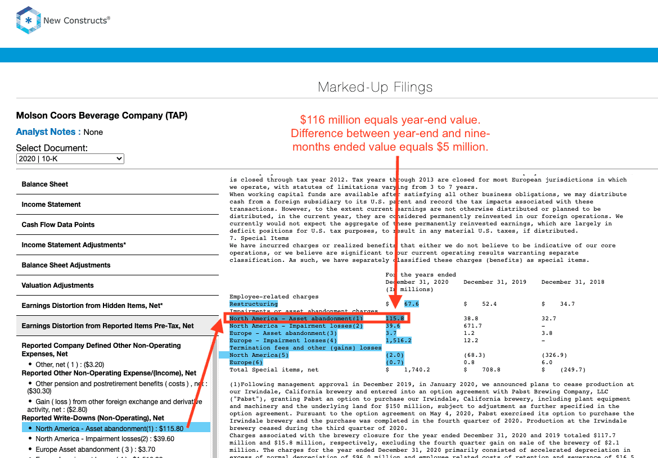Click the highlighted 3.7 value in the filing table
Viewport: 658px width, 458px height.
(391, 333)
